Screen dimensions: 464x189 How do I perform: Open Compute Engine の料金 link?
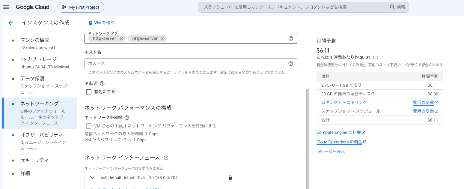[341, 132]
